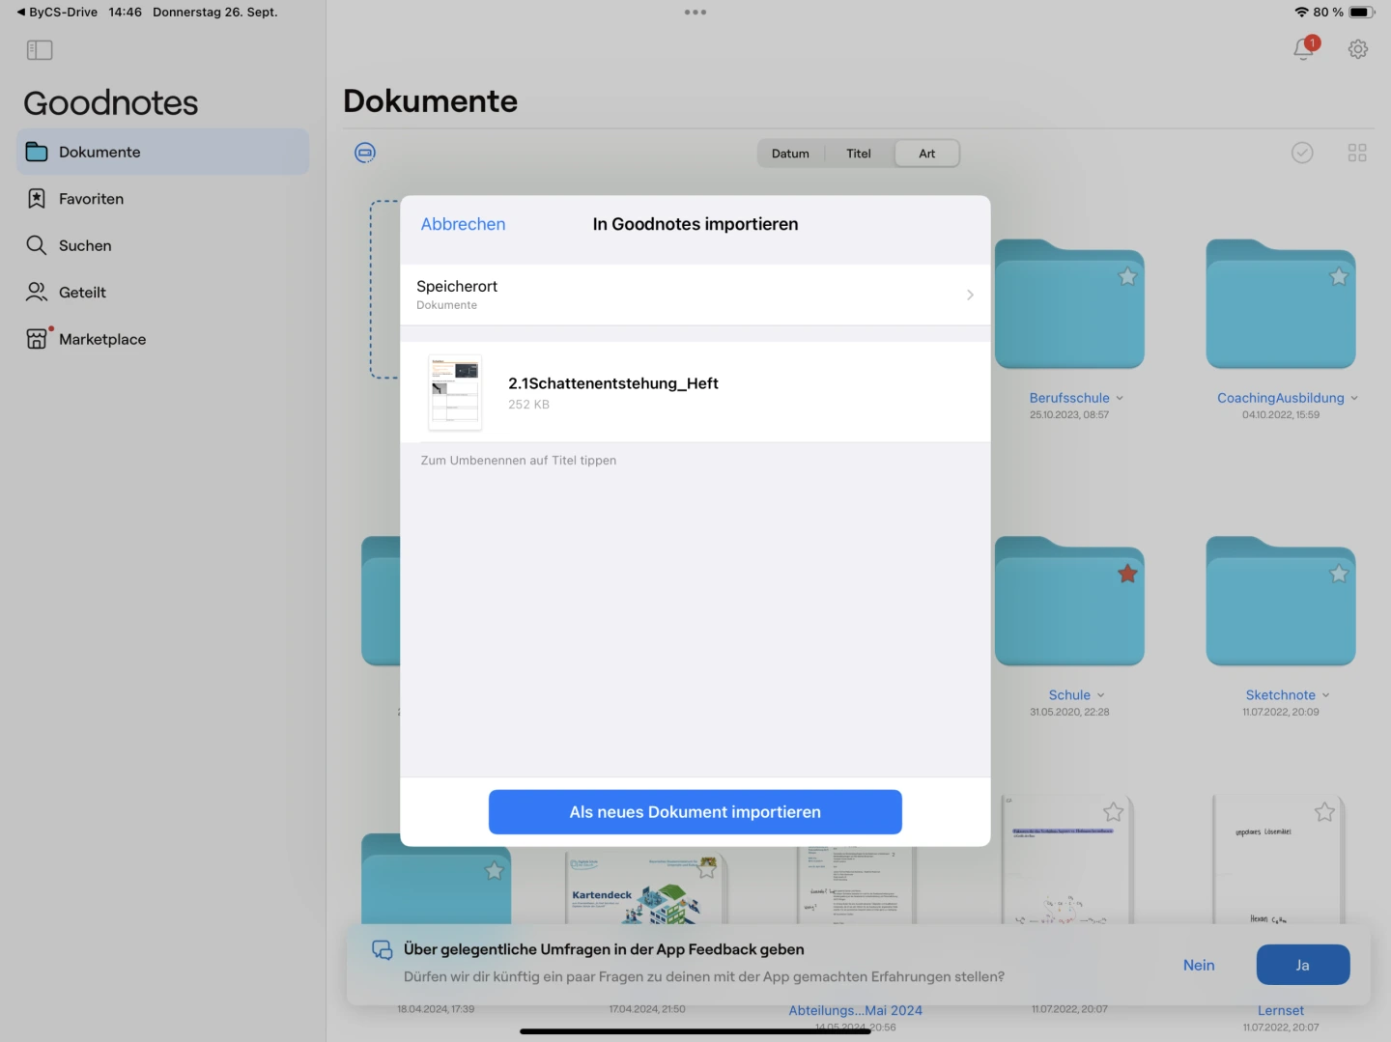Return to ByCS-Drive app via the status bar
1391x1042 pixels.
[57, 13]
